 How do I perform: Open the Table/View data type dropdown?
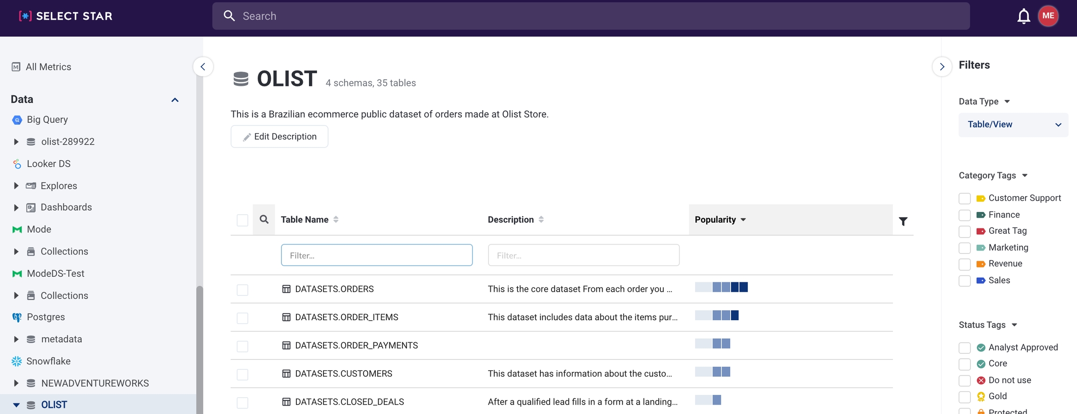tap(1013, 125)
